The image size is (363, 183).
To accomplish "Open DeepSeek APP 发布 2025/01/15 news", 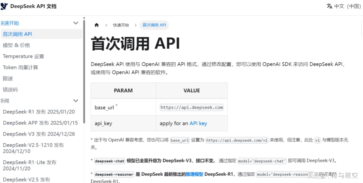I will click(40, 123).
